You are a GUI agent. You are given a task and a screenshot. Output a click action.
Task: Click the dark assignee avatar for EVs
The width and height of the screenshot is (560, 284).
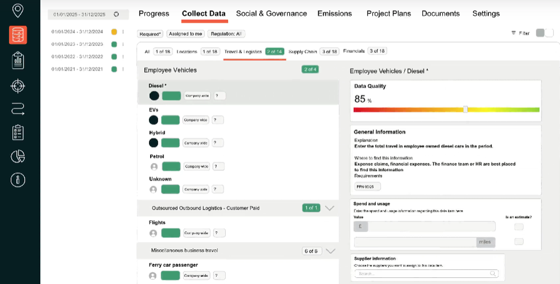pos(153,120)
